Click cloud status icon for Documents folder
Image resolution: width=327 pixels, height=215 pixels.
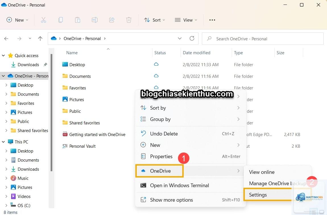click(156, 76)
